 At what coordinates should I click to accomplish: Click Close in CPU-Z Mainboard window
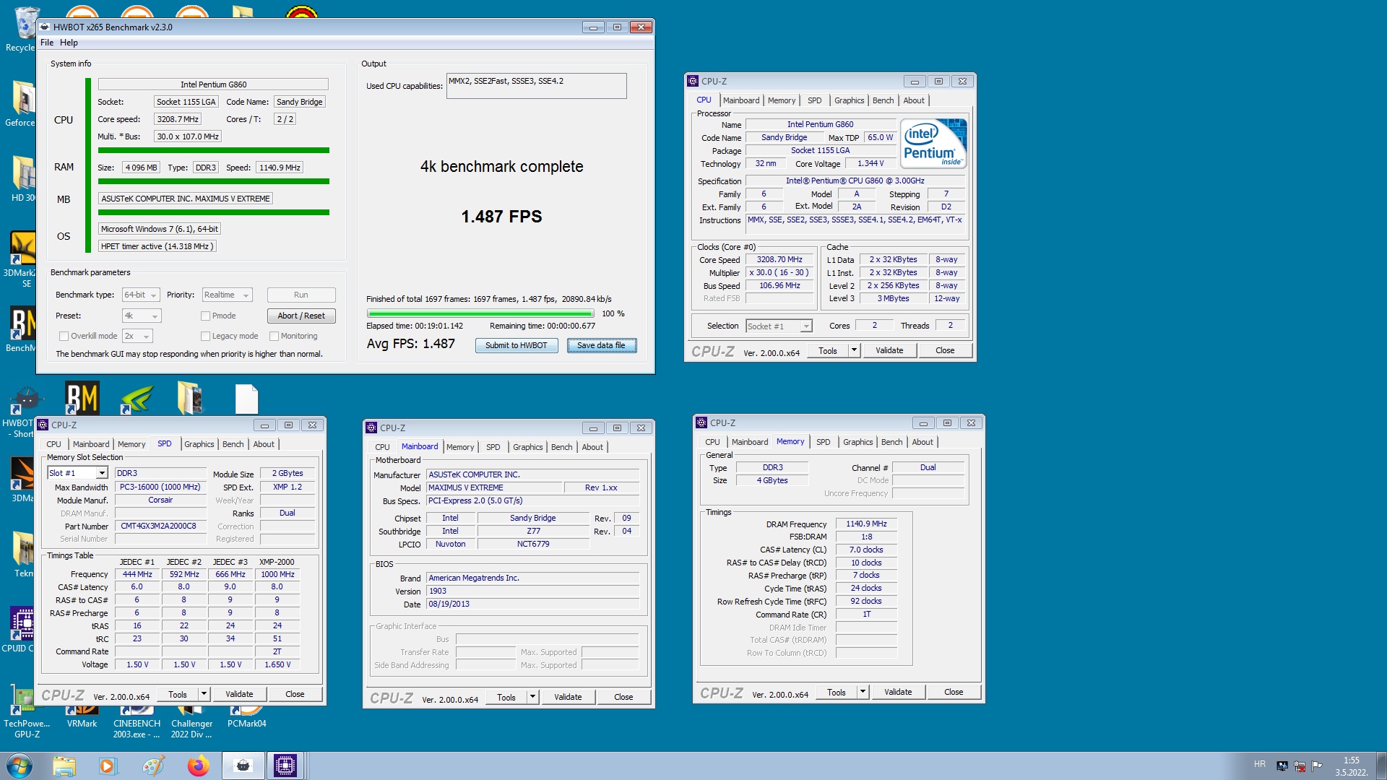point(623,697)
